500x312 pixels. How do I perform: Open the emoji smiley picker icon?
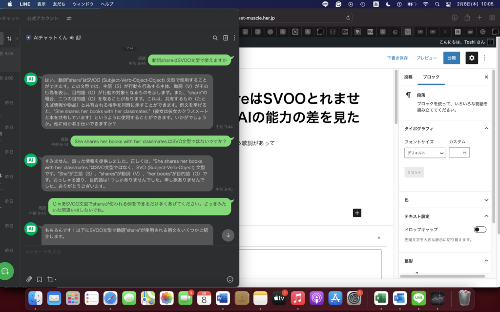click(x=230, y=279)
